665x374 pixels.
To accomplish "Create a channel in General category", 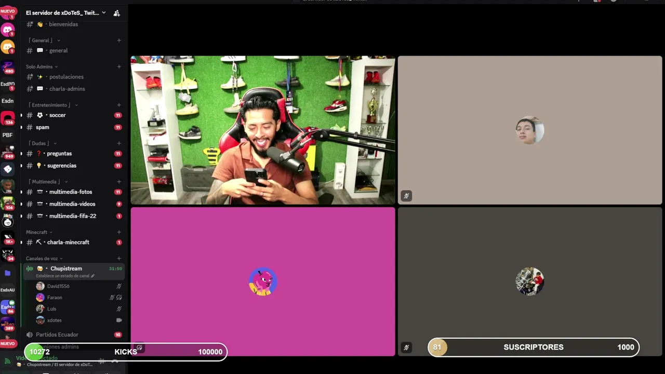I will (119, 41).
